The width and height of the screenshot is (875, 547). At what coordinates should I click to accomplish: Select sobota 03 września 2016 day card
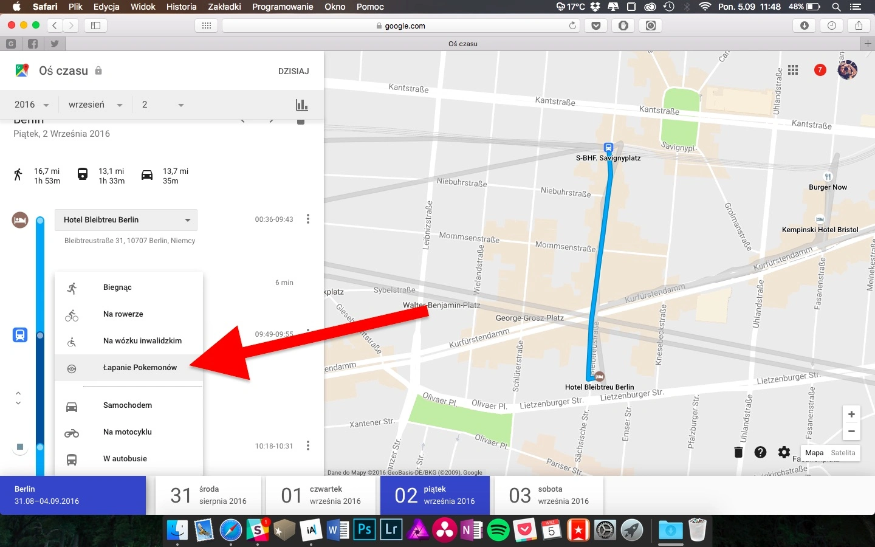click(x=549, y=495)
